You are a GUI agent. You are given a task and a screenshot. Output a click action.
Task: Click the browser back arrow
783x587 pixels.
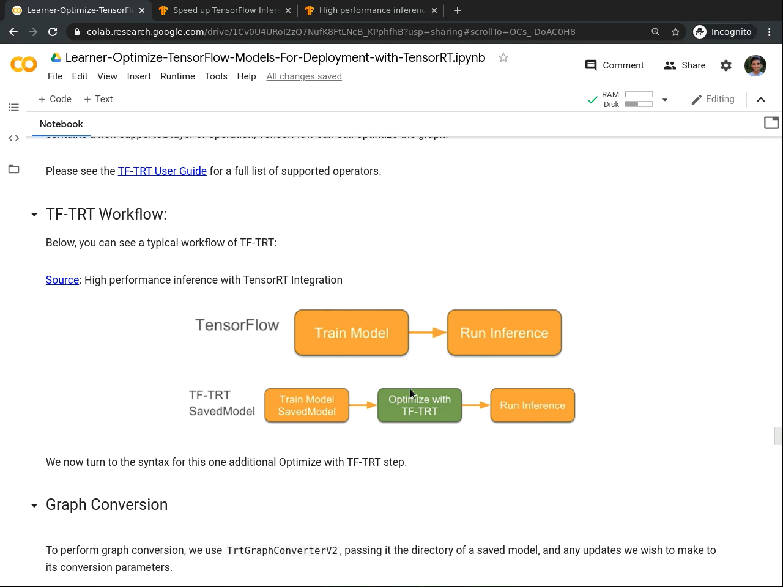13,32
